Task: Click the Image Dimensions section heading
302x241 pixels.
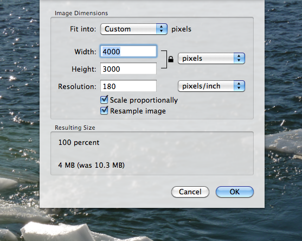Action: [x=81, y=13]
